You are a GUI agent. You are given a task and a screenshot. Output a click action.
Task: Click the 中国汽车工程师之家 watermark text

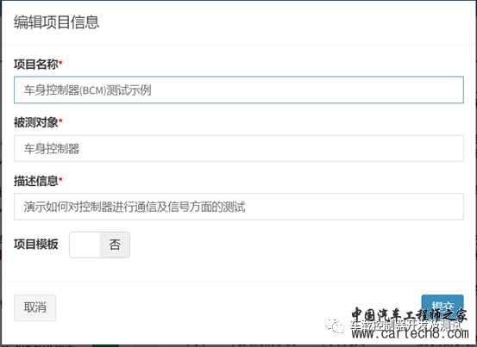click(x=409, y=315)
